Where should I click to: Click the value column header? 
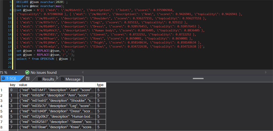coord(57,85)
